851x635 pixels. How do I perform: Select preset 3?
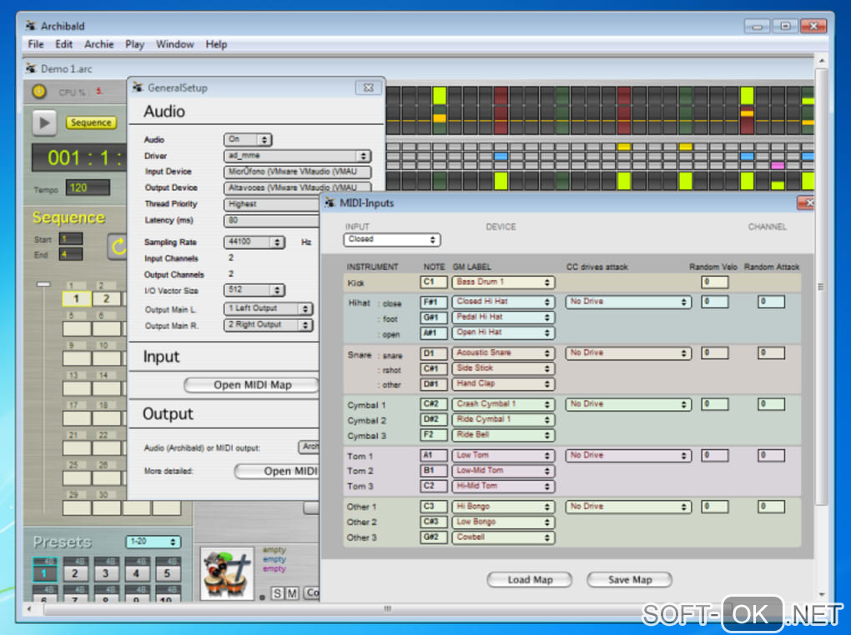click(106, 569)
